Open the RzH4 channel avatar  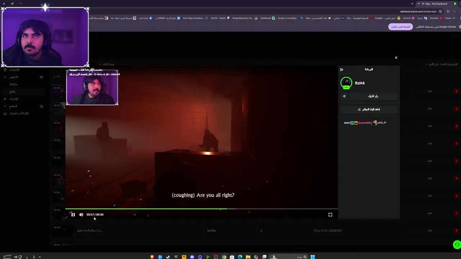346,83
